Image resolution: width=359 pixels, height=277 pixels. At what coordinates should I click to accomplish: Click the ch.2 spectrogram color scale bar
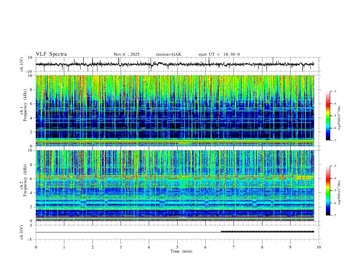328,191
